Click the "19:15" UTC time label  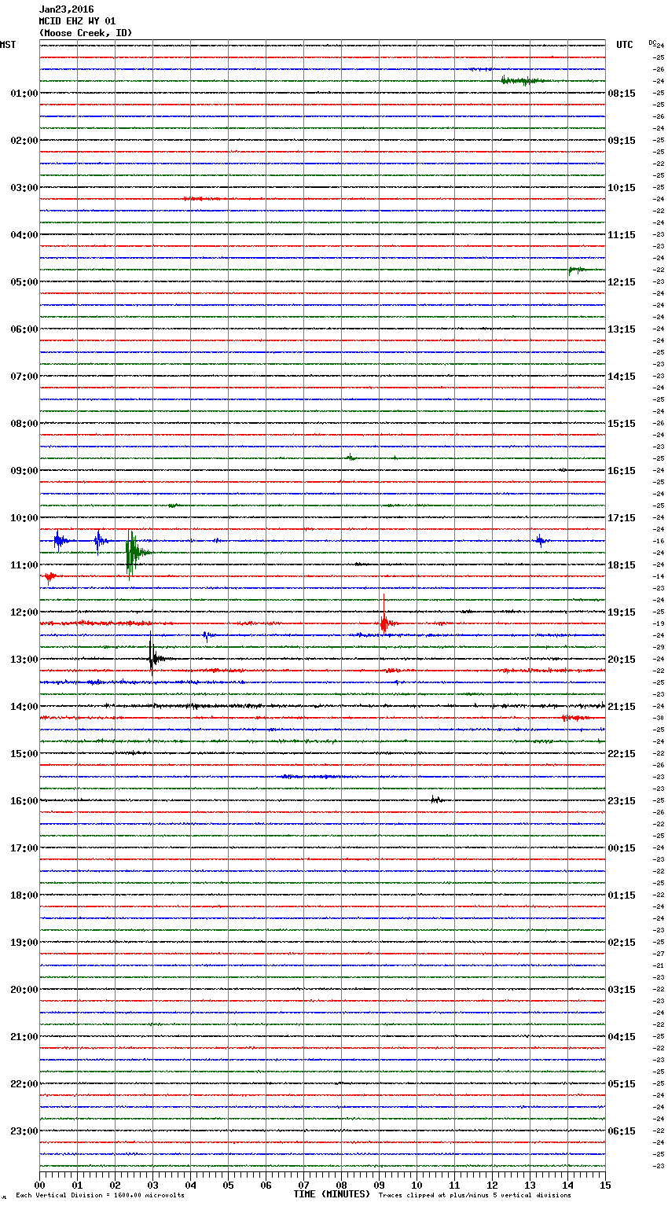pyautogui.click(x=622, y=612)
